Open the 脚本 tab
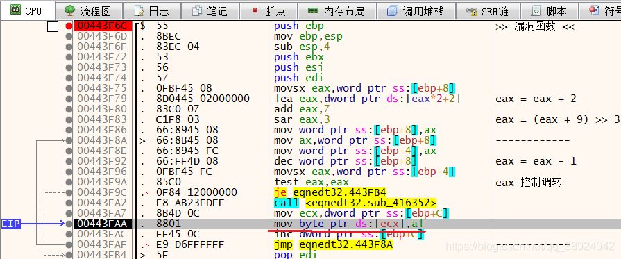Viewport: 621px width, 259px height. tap(549, 11)
